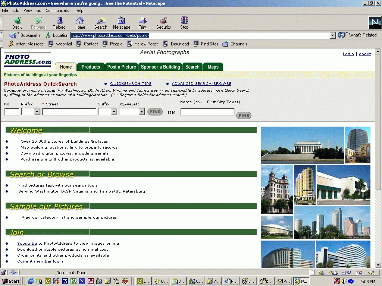Viewport: 382px width, 286px height.
Task: Switch to the Sponsor a Building tab
Action: pyautogui.click(x=160, y=67)
